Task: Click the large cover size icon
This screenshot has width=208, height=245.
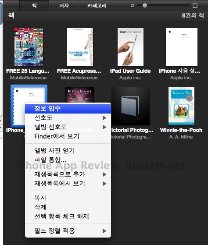Action: coord(195,6)
